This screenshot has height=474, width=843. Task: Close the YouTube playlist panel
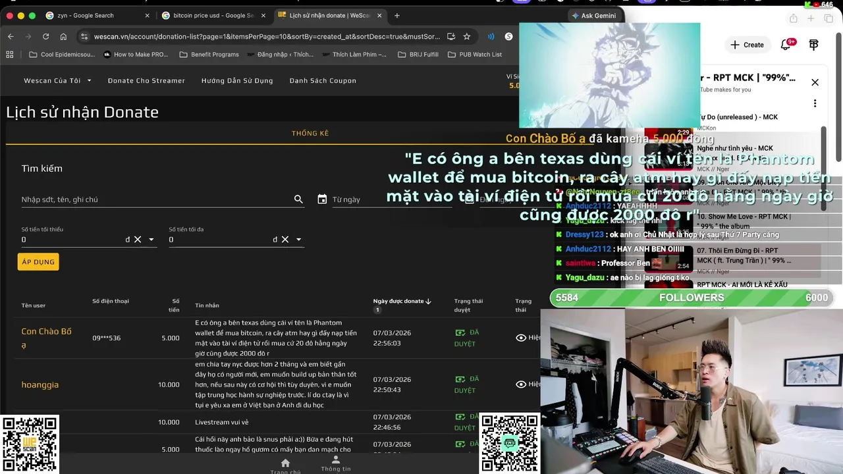815,82
